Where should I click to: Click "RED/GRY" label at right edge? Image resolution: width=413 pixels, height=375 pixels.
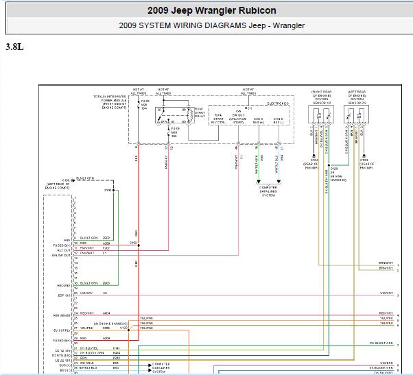click(x=386, y=313)
